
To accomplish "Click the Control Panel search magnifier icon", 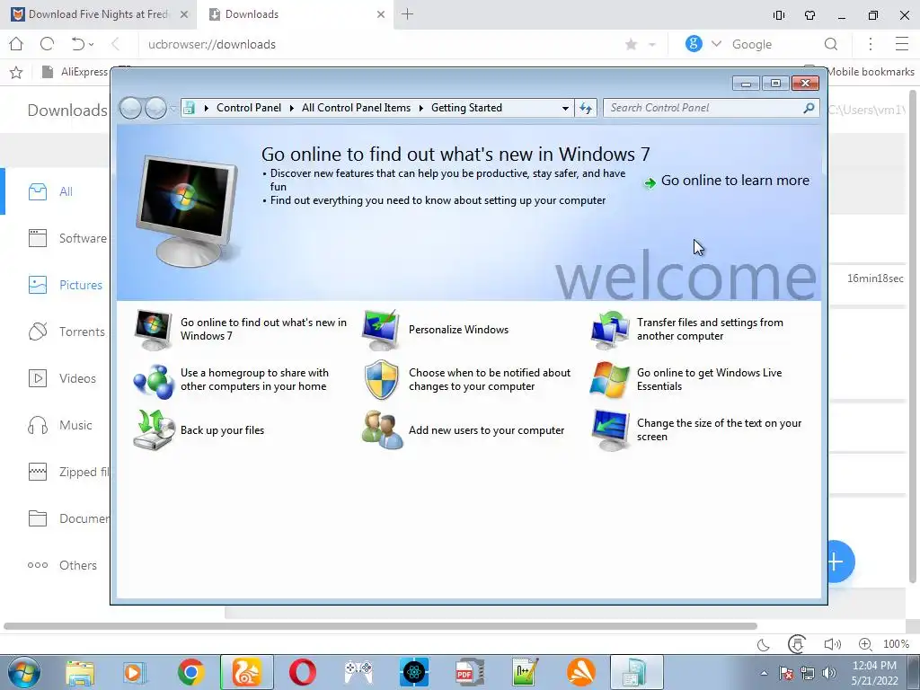I will (809, 108).
